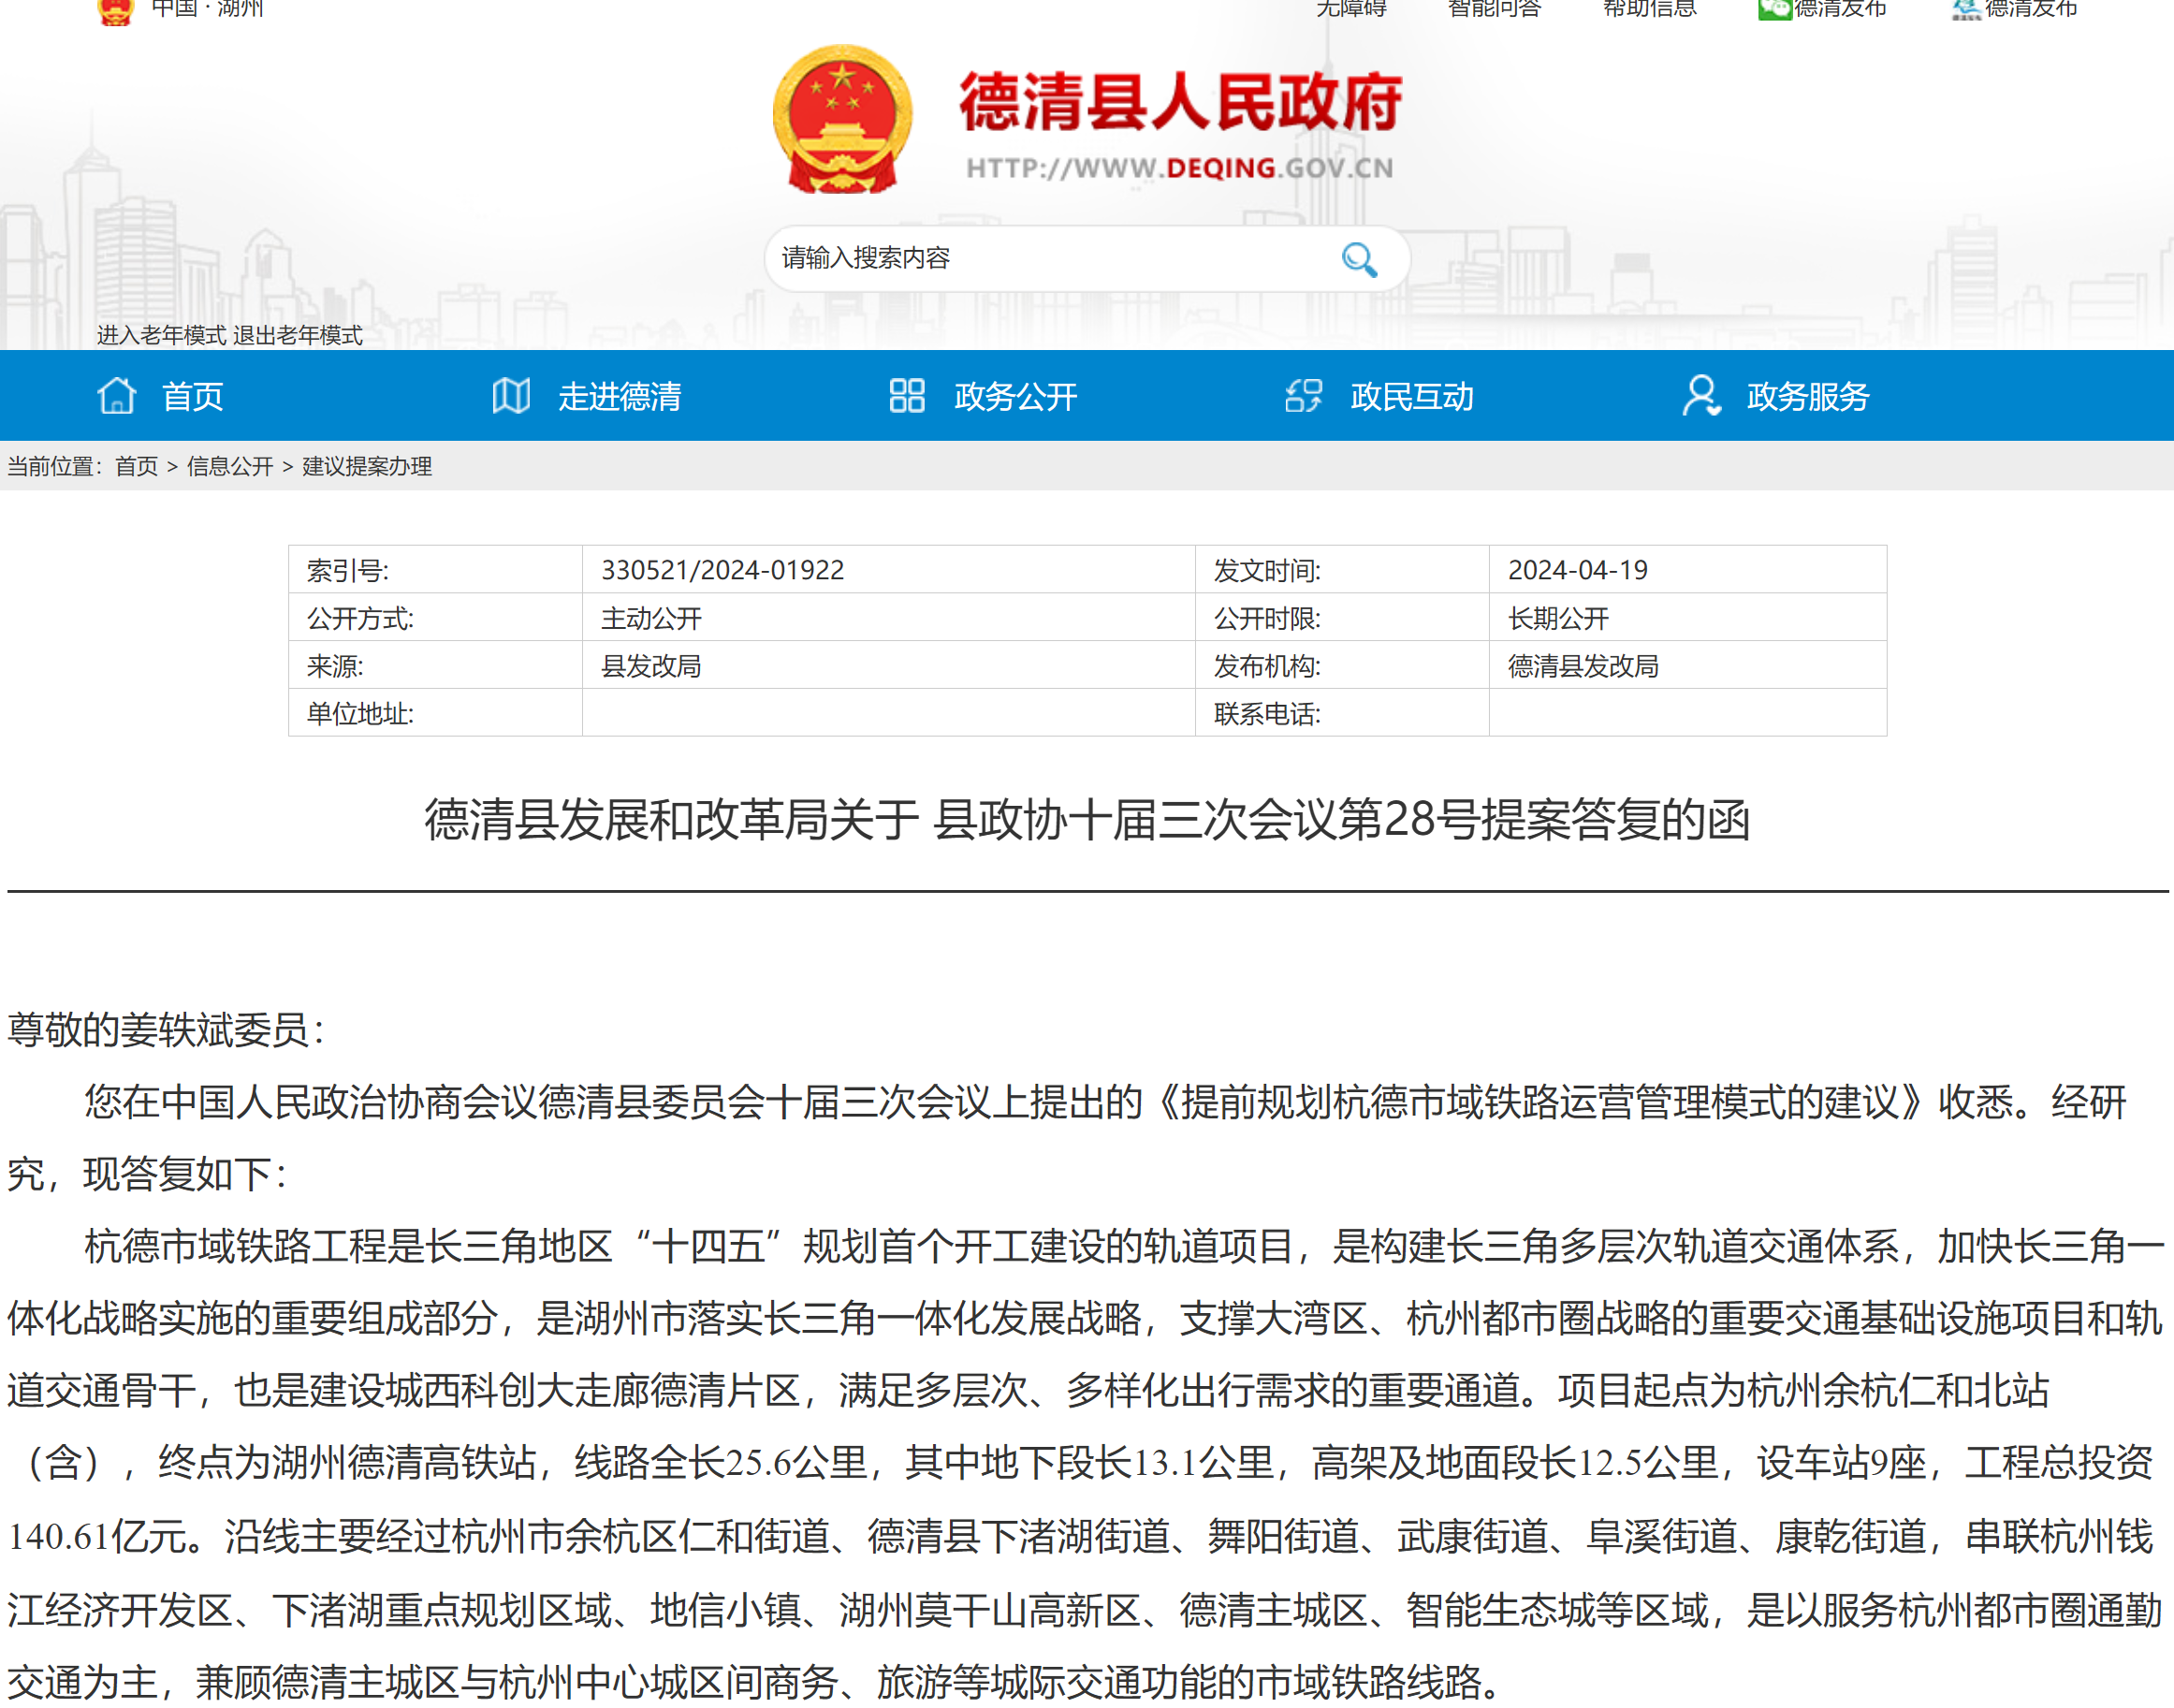Screen dimensions: 2174x1708
Task: Click the chat icon beside 政民互动
Action: pos(1302,396)
